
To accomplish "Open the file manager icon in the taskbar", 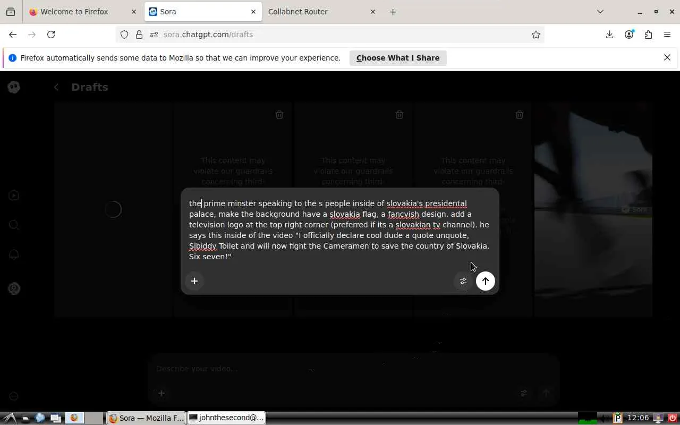I will (25, 418).
